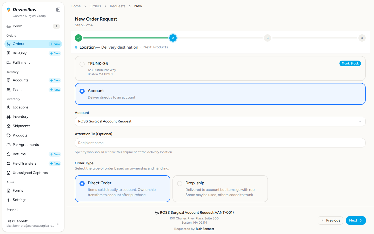
Task: Click the Next button
Action: click(x=356, y=220)
